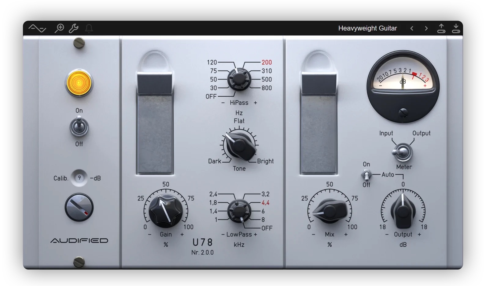Click the Calib. value display showing 9
The height and width of the screenshot is (286, 486).
pos(79,178)
